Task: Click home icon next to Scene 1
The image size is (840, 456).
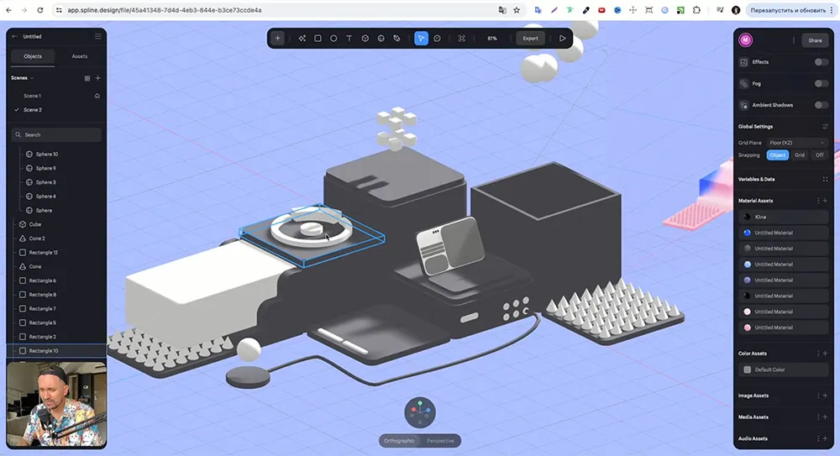Action: 97,96
